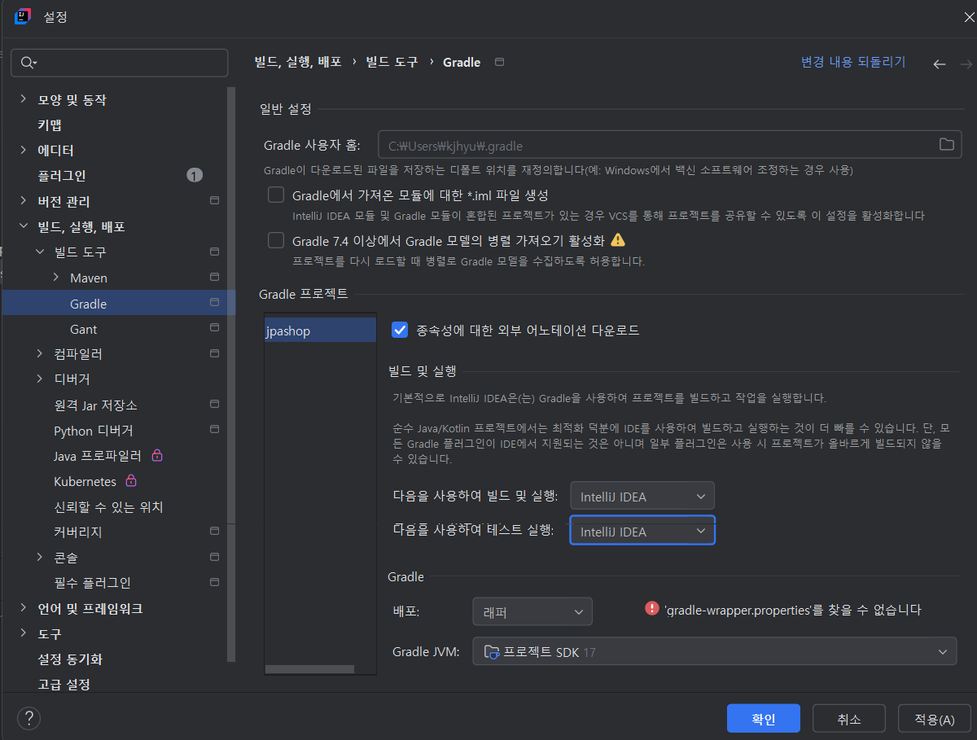
Task: Click the red error icon next to gradle-wrapper.properties message
Action: 651,608
